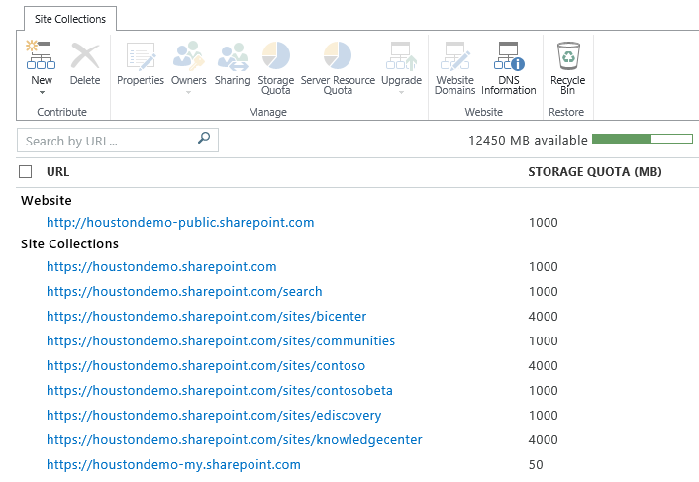Click quota 4000 for knowledgecenter row
This screenshot has height=482, width=699.
click(543, 440)
